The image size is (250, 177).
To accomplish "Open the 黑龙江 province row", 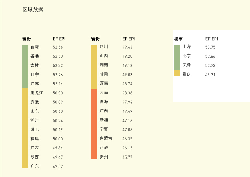I will coord(37,93).
